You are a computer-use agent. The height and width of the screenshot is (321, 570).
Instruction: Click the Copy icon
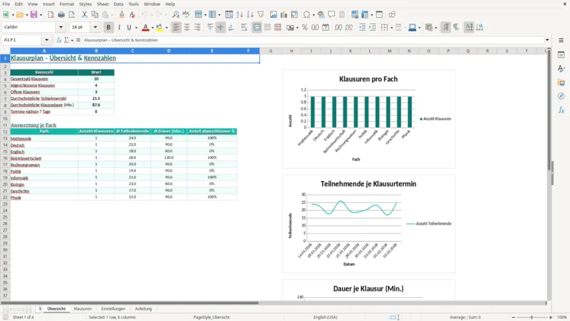95,14
